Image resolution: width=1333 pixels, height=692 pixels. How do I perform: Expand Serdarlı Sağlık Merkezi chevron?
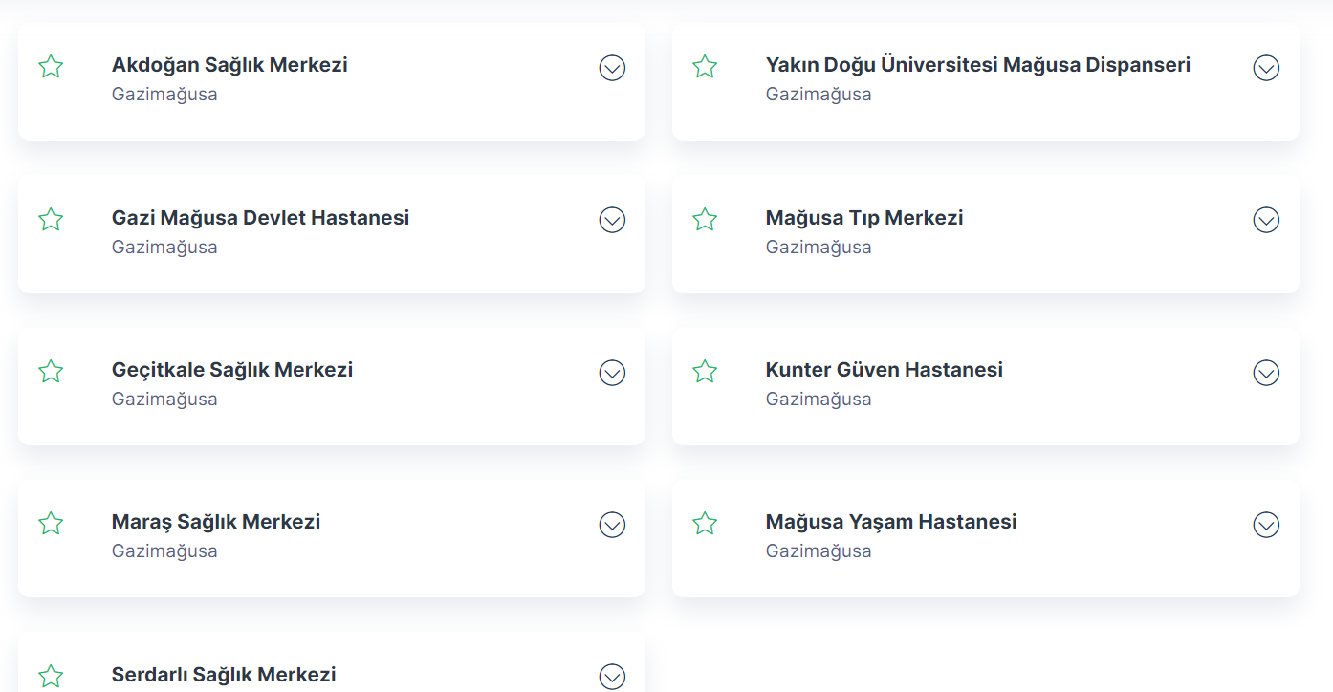point(612,677)
